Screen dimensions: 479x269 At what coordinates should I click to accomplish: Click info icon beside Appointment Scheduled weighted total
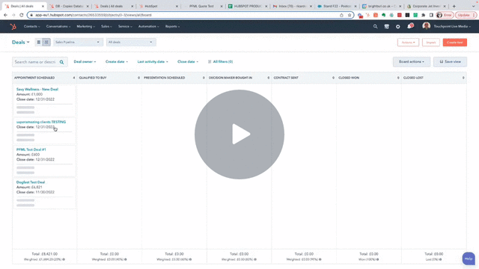click(x=64, y=259)
